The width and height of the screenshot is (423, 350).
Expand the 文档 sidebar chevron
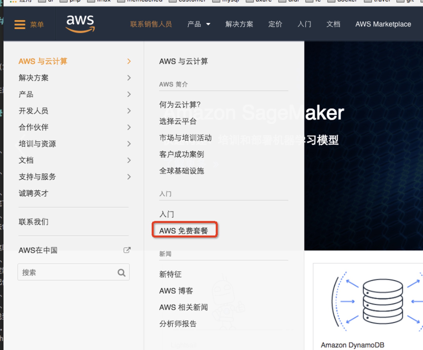[129, 160]
